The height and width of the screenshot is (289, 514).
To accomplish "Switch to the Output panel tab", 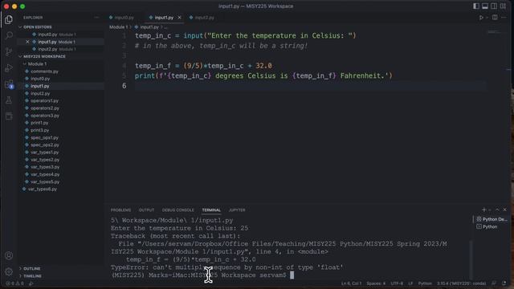I will tap(146, 210).
